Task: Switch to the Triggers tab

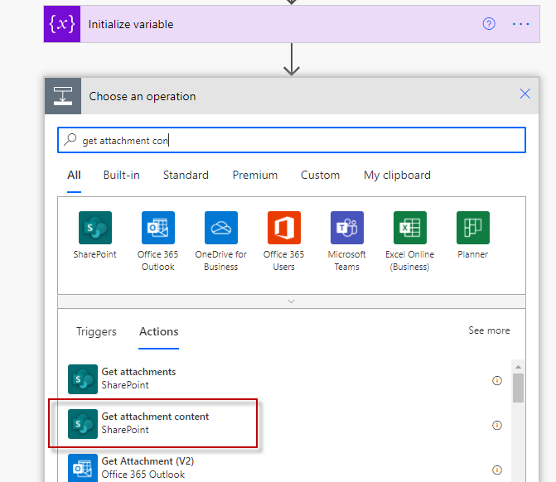Action: pos(96,331)
